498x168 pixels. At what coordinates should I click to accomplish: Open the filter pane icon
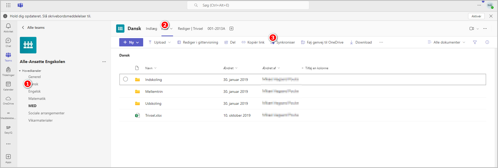click(475, 42)
